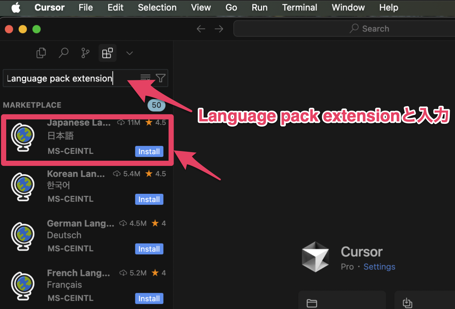
Task: Click the top Search command bar
Action: coord(344,29)
